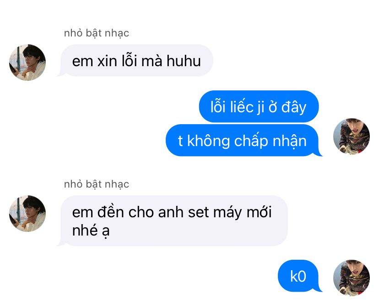Select the blue "lỗi liếc ji ở đây" bubble
Screen dimensions: 379x304
pos(259,106)
